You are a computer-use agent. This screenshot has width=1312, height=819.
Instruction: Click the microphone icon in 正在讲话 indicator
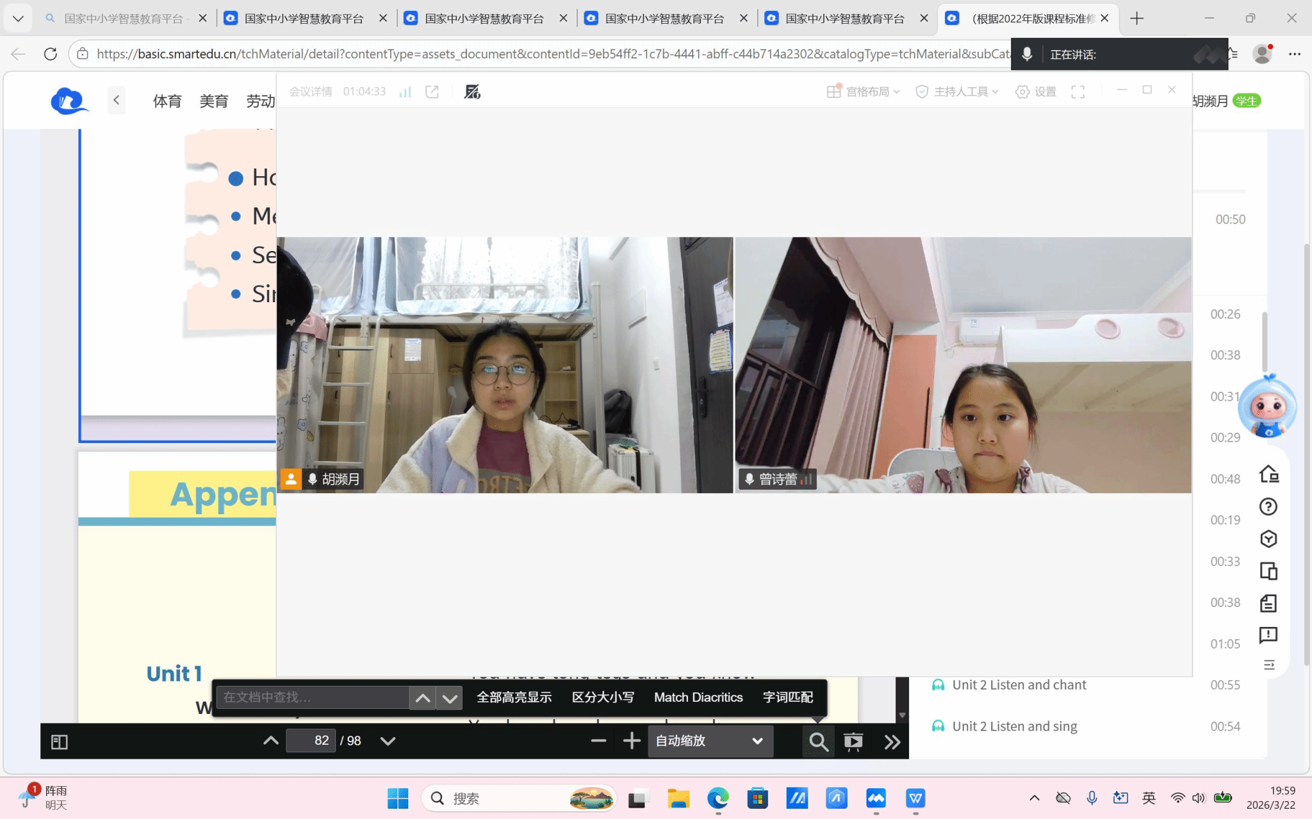1027,54
